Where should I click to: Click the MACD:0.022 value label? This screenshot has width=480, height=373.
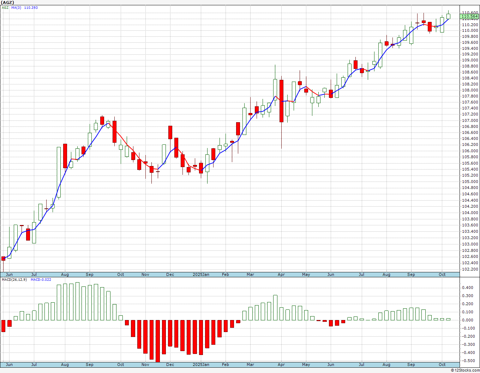(41, 280)
